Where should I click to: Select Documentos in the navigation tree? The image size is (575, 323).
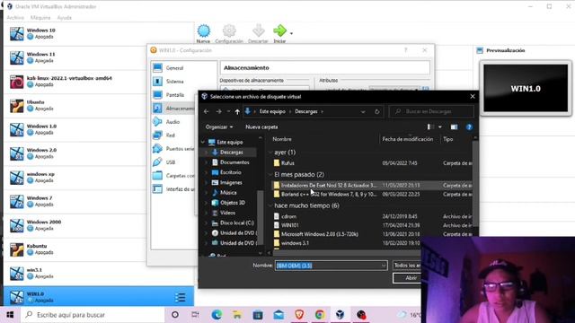234,162
